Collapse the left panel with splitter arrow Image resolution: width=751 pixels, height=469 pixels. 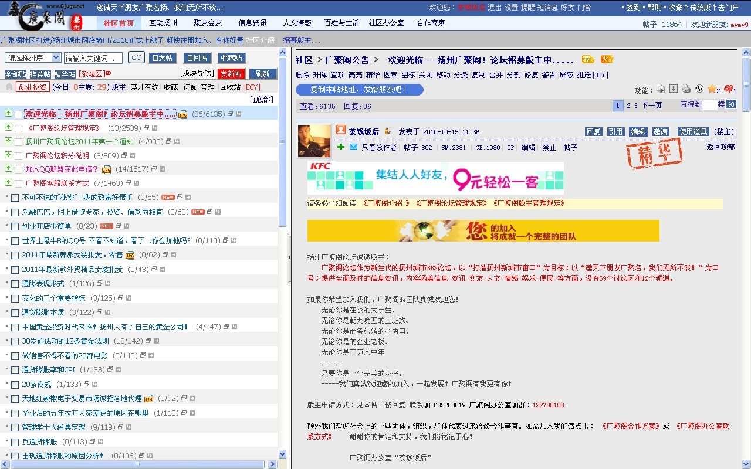tap(289, 257)
